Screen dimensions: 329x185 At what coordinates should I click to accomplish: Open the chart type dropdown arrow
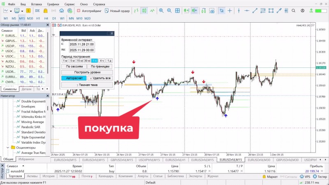pos(11,11)
